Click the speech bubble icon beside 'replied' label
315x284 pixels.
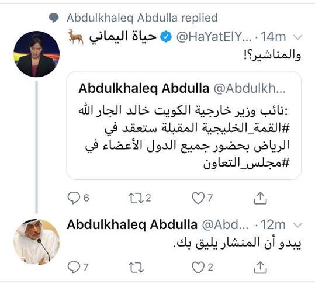[54, 18]
